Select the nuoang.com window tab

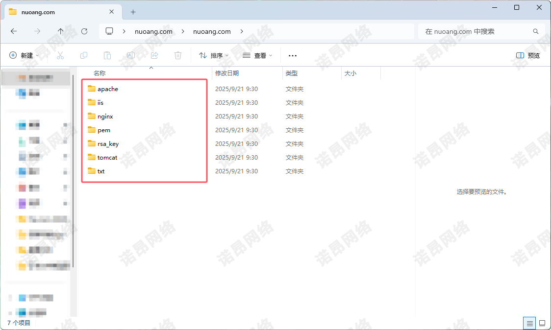(x=59, y=12)
